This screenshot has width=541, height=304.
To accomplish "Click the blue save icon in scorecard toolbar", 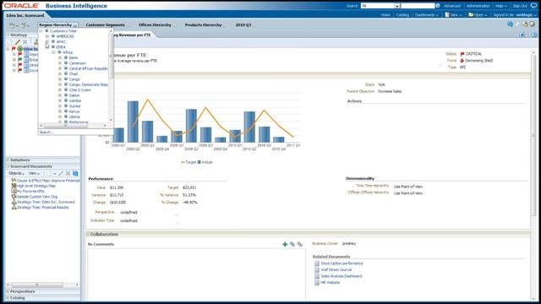I will coord(510,24).
